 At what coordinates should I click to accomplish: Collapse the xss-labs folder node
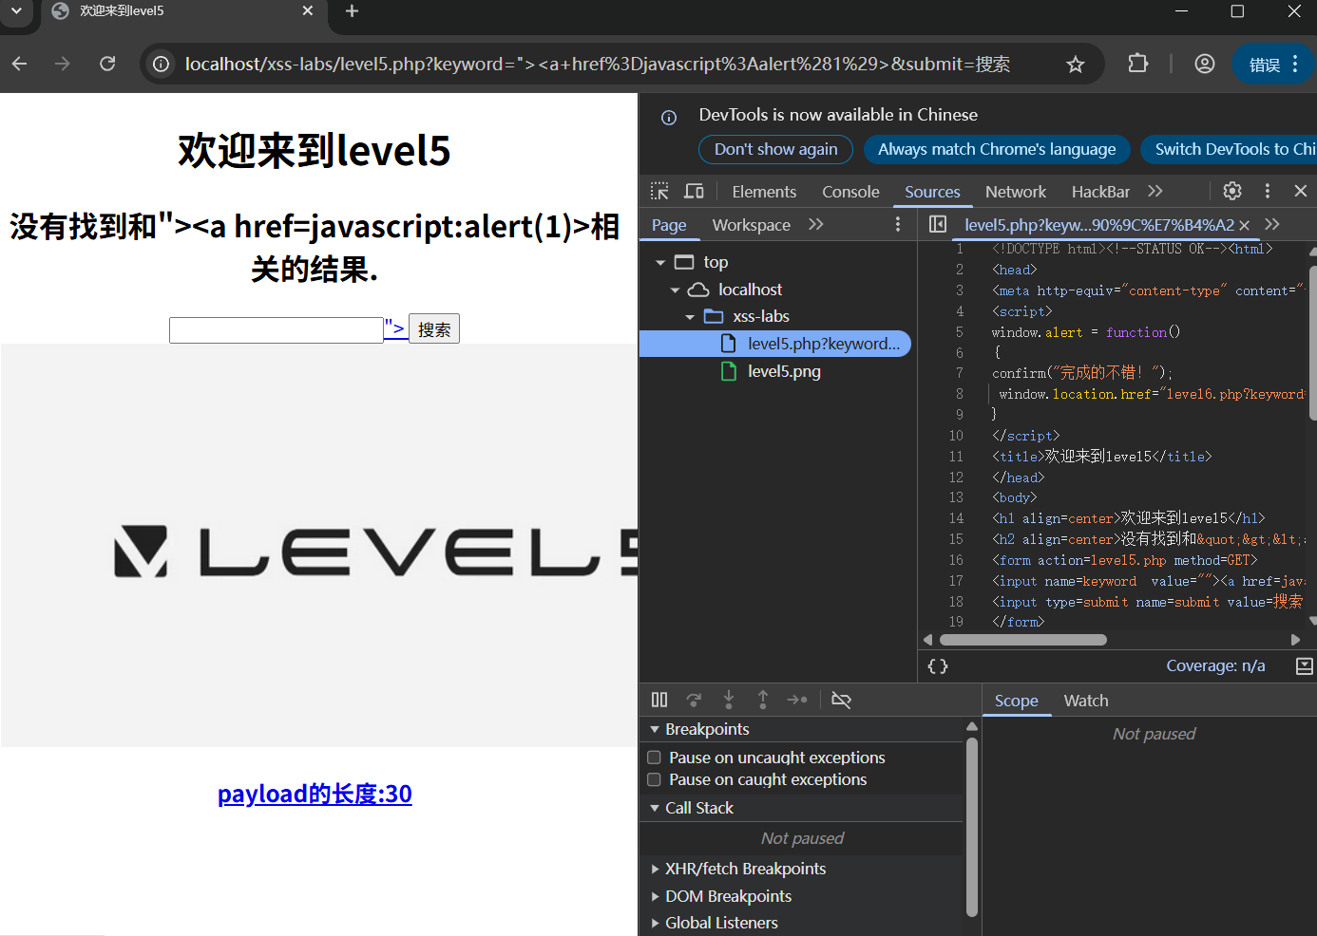click(x=690, y=317)
